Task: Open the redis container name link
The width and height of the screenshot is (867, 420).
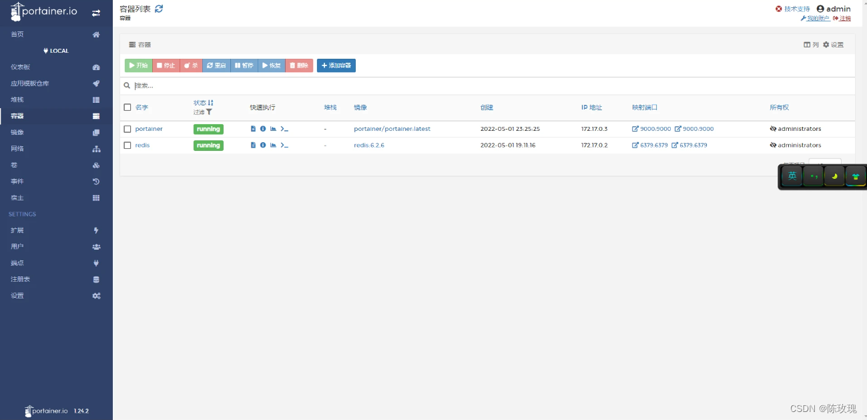Action: tap(142, 145)
